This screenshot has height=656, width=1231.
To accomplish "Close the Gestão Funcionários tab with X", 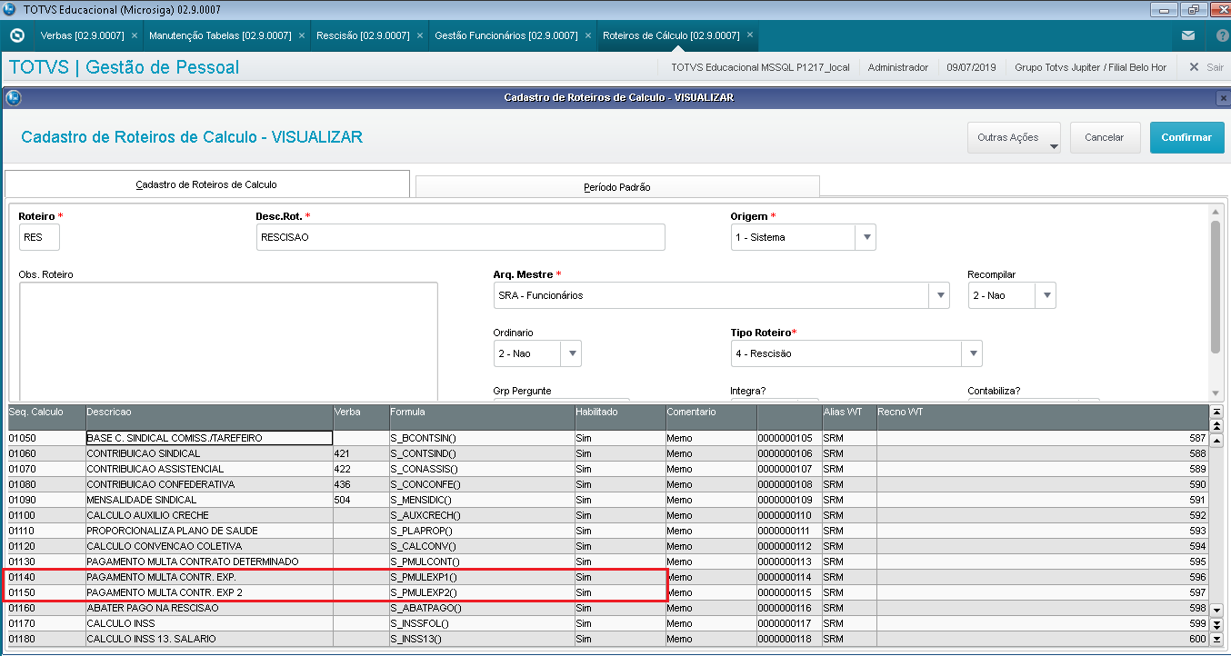I will [588, 35].
